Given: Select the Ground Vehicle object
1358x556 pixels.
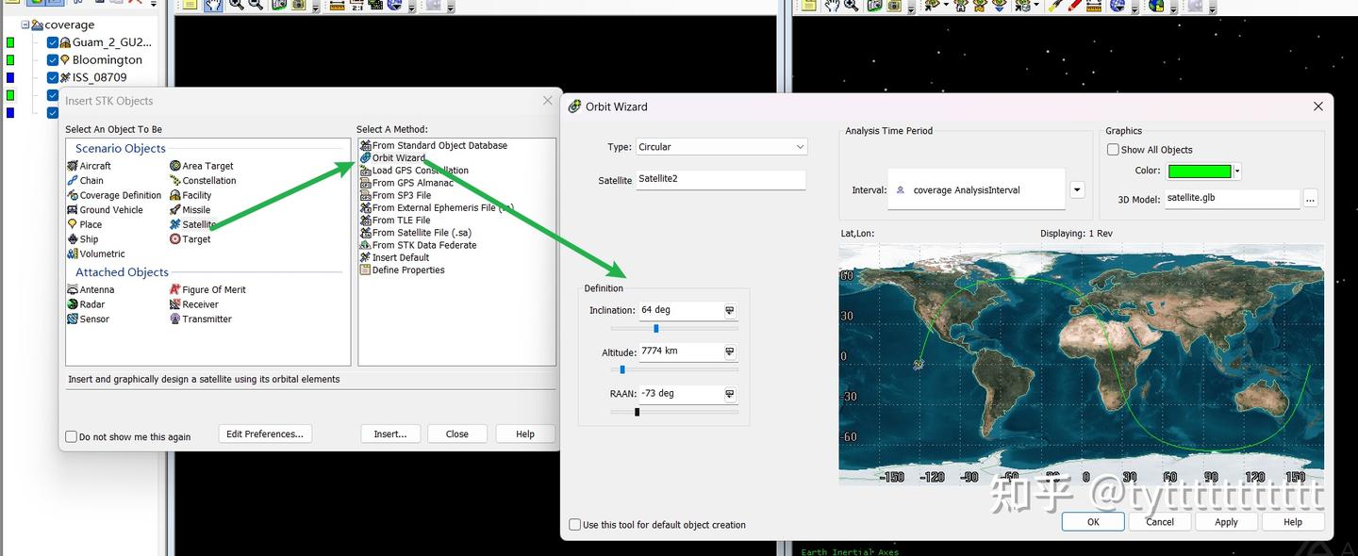Looking at the screenshot, I should (106, 210).
